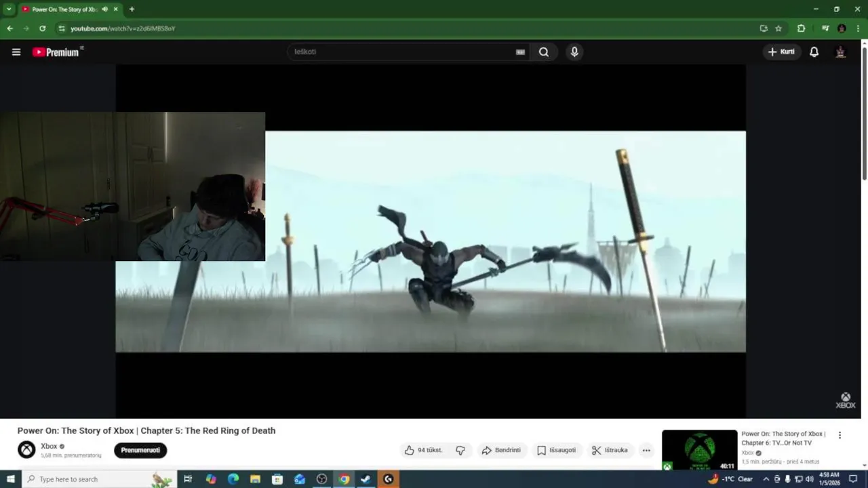868x488 pixels.
Task: Click the youtube.com address bar URL
Action: click(x=123, y=28)
